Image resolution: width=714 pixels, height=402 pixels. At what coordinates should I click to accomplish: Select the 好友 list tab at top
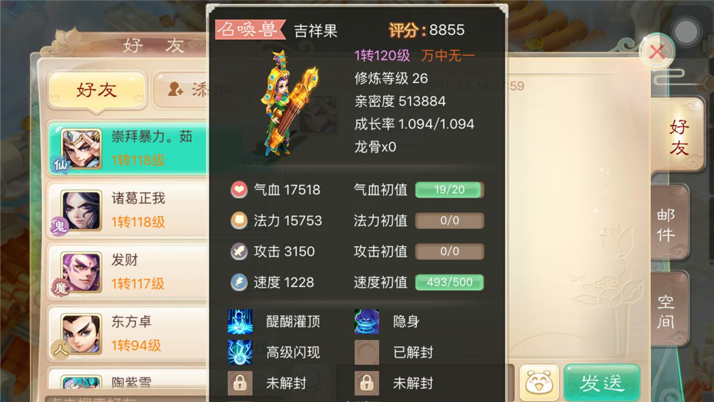coord(97,89)
